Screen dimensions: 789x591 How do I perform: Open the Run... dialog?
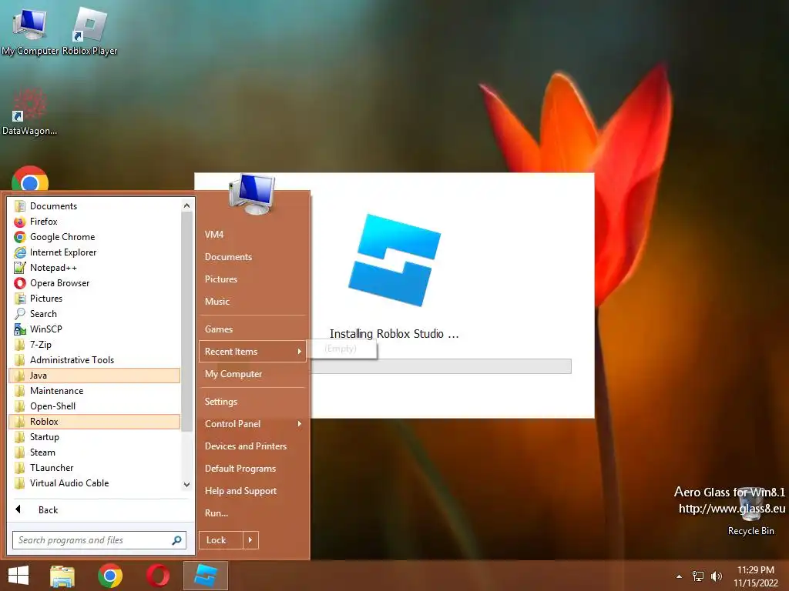(253, 513)
